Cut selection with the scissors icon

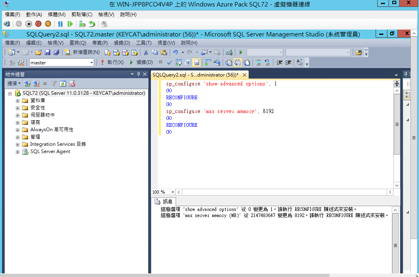click(x=146, y=52)
